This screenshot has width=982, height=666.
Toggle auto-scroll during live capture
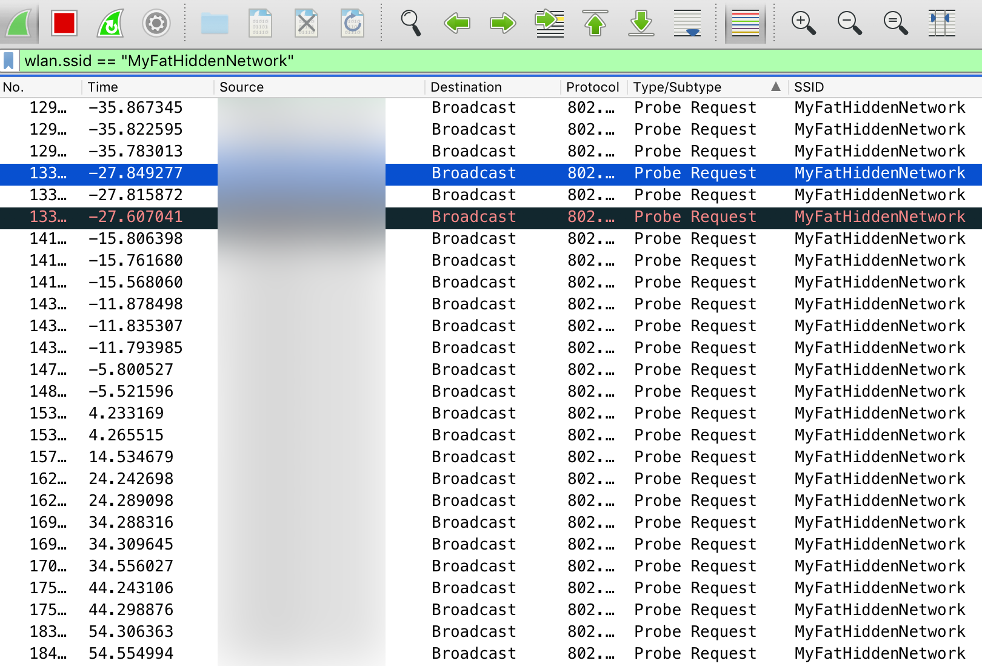(687, 23)
